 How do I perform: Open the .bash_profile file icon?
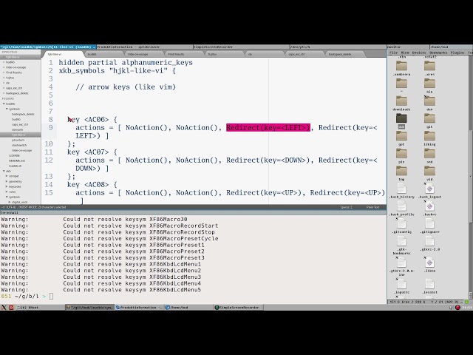(x=401, y=206)
